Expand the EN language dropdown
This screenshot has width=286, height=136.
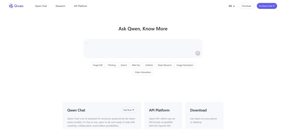point(232,6)
